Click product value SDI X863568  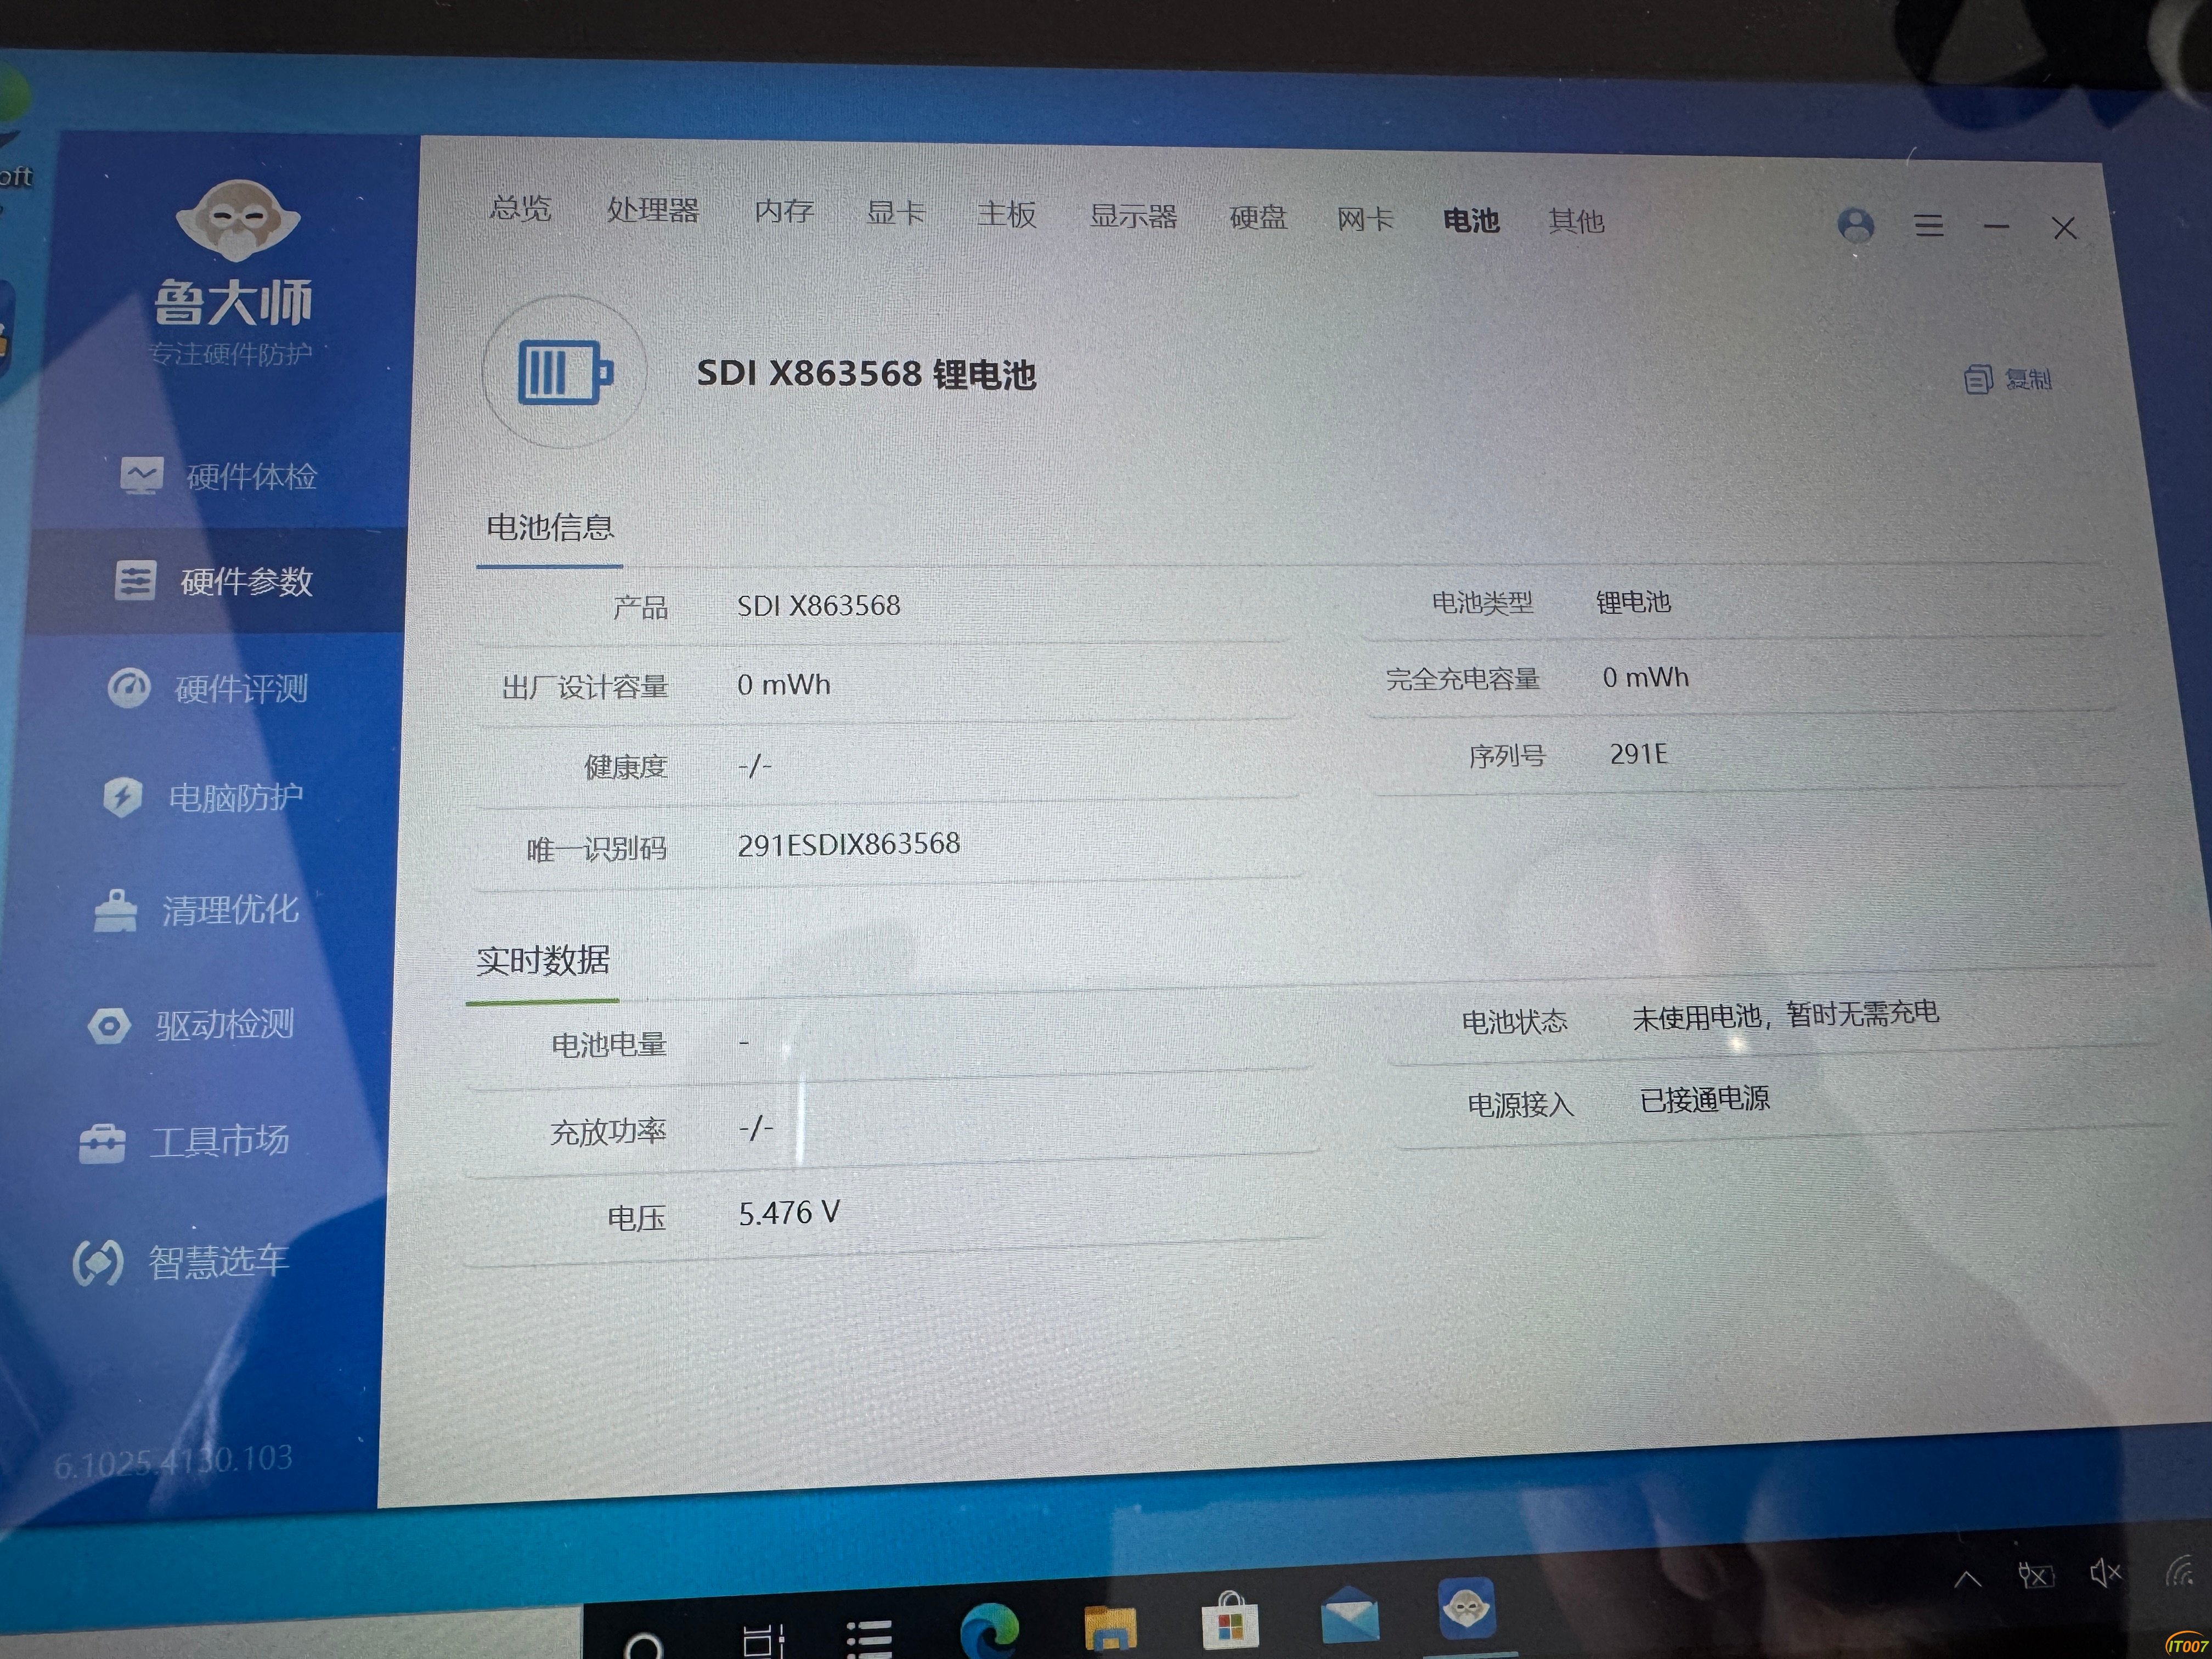pyautogui.click(x=819, y=606)
